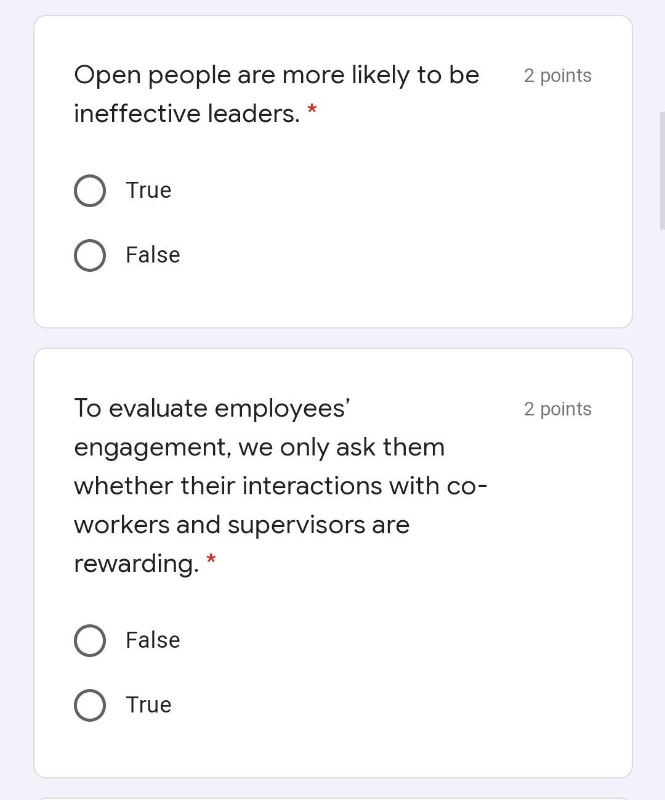Select False for the open people question
665x800 pixels.
89,255
